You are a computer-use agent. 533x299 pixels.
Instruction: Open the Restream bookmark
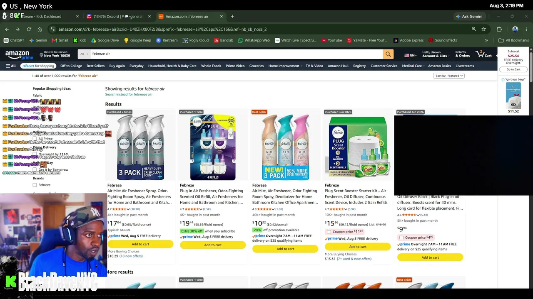(x=167, y=40)
